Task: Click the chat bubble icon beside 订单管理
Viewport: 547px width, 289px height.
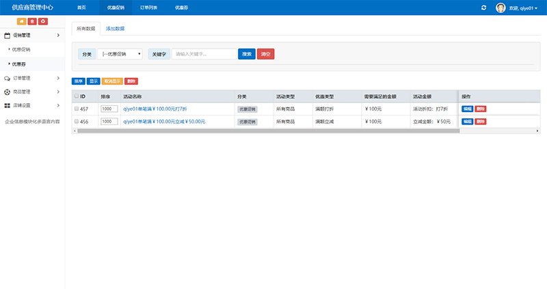Action: pyautogui.click(x=8, y=78)
